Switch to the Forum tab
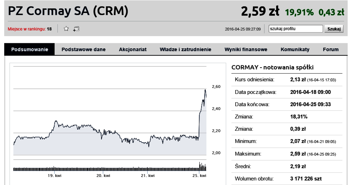 click(x=331, y=49)
